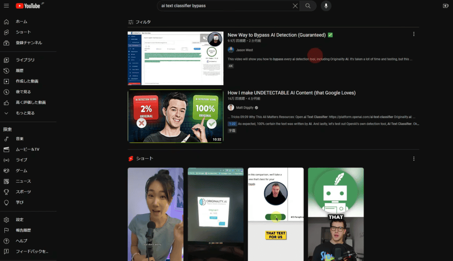Click Jason West channel avatar
453x261 pixels.
pyautogui.click(x=231, y=50)
